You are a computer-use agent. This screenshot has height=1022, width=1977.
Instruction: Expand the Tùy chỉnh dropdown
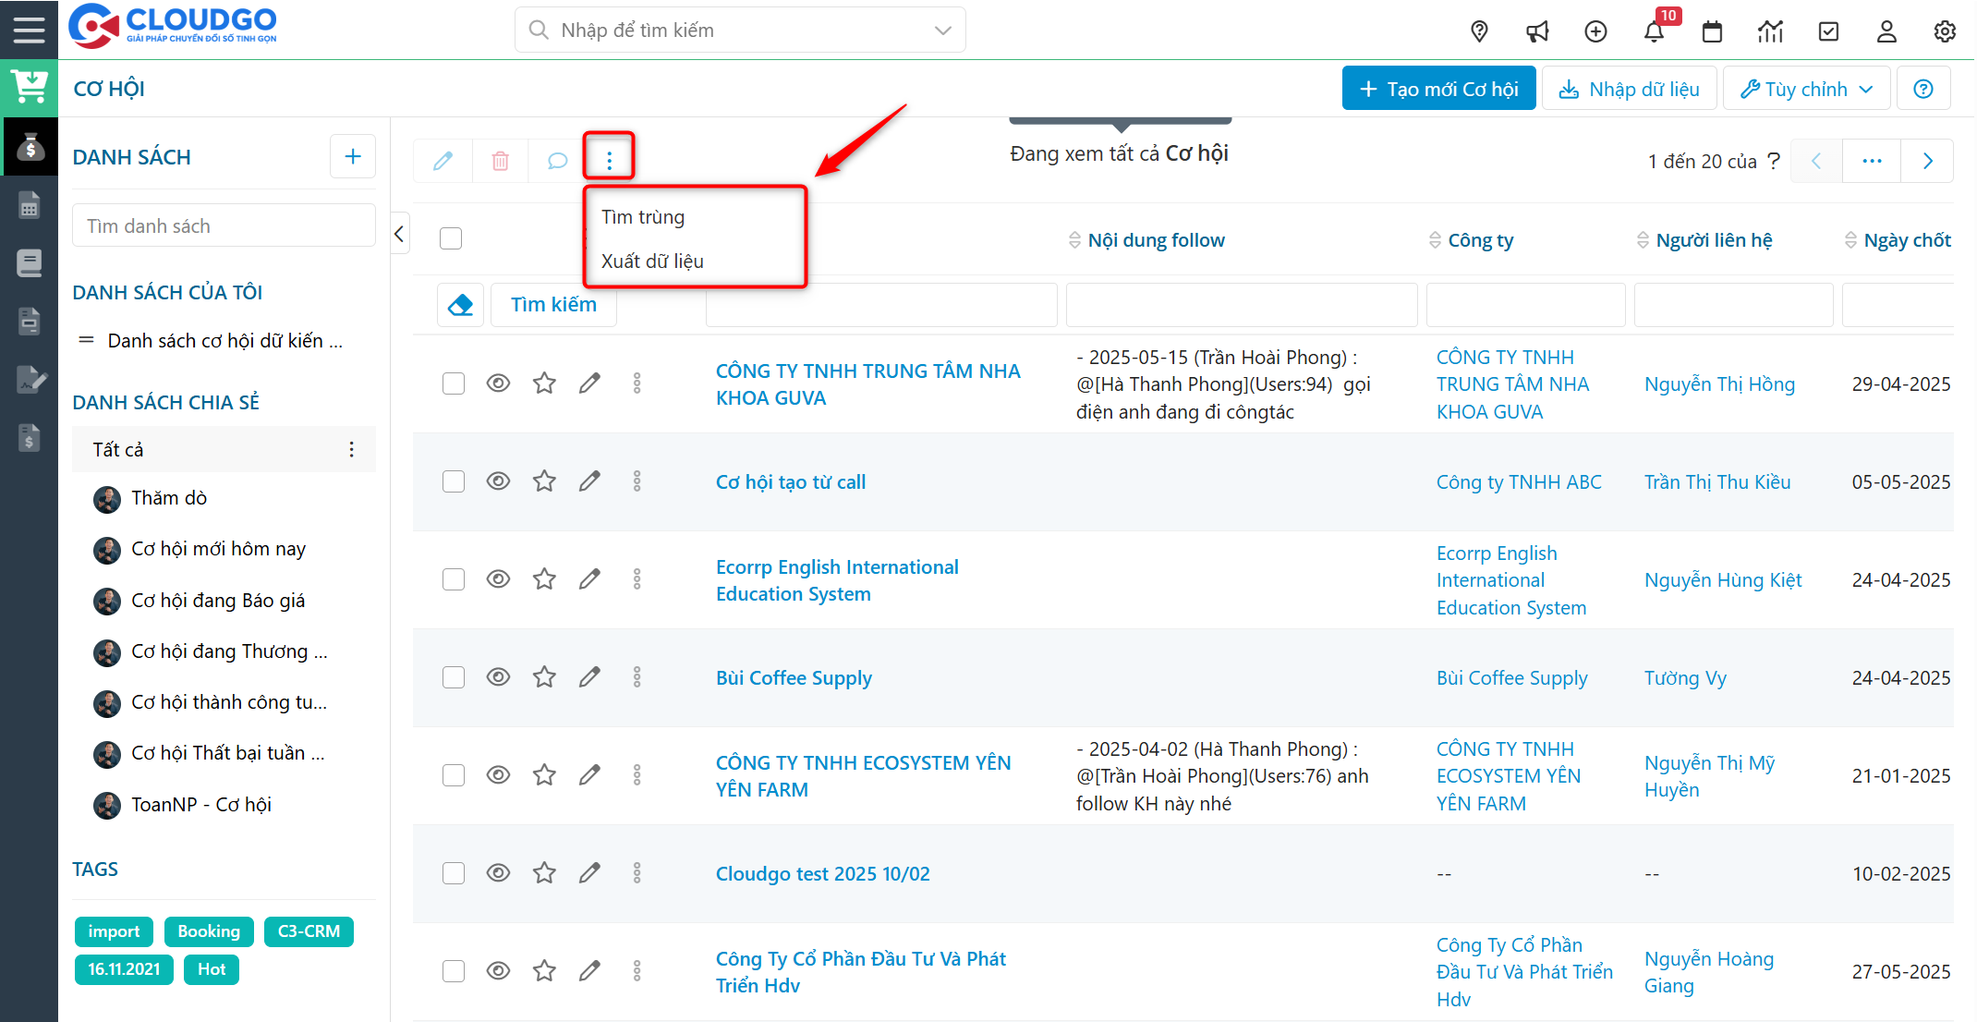pos(1806,89)
